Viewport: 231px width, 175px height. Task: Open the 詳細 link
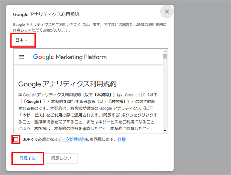(x=122, y=139)
